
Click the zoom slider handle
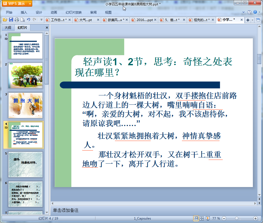[237, 218]
